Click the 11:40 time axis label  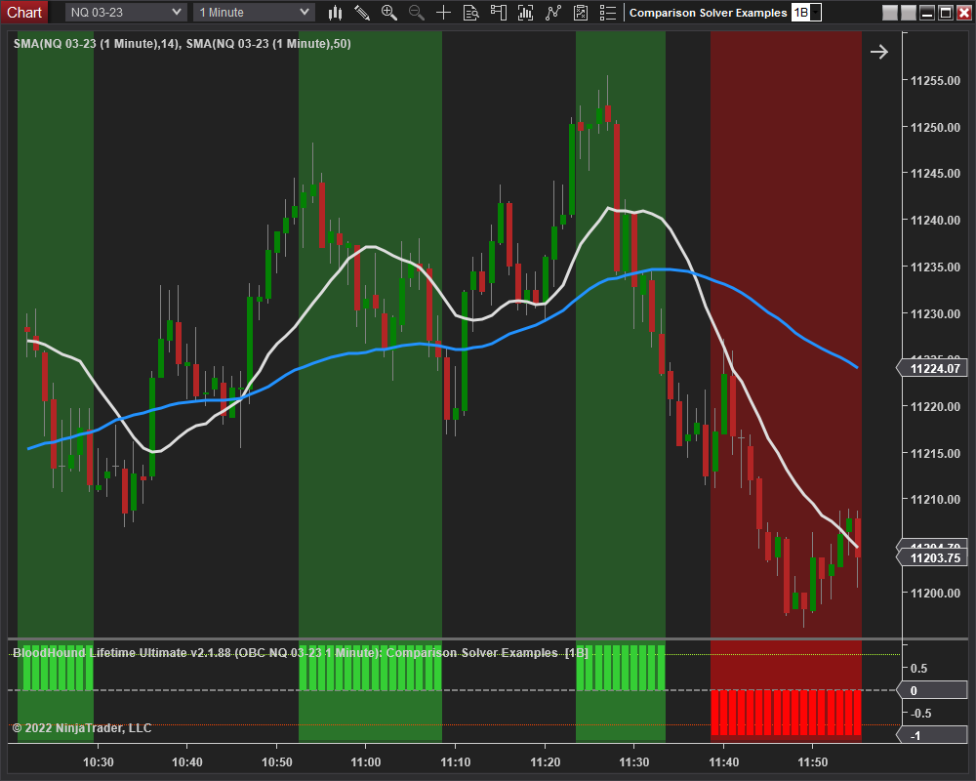coord(723,762)
